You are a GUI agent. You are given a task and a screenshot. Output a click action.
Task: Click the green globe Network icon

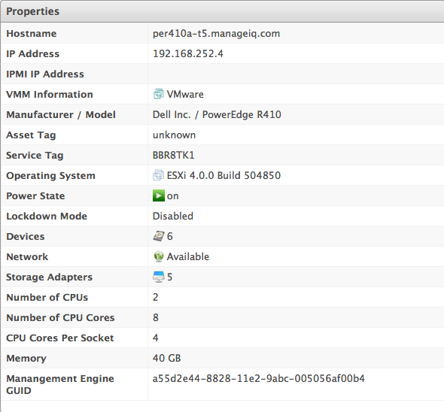point(159,256)
